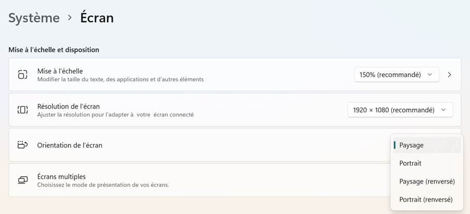Expand scaling details with the right chevron
This screenshot has height=214, width=470.
click(x=449, y=74)
